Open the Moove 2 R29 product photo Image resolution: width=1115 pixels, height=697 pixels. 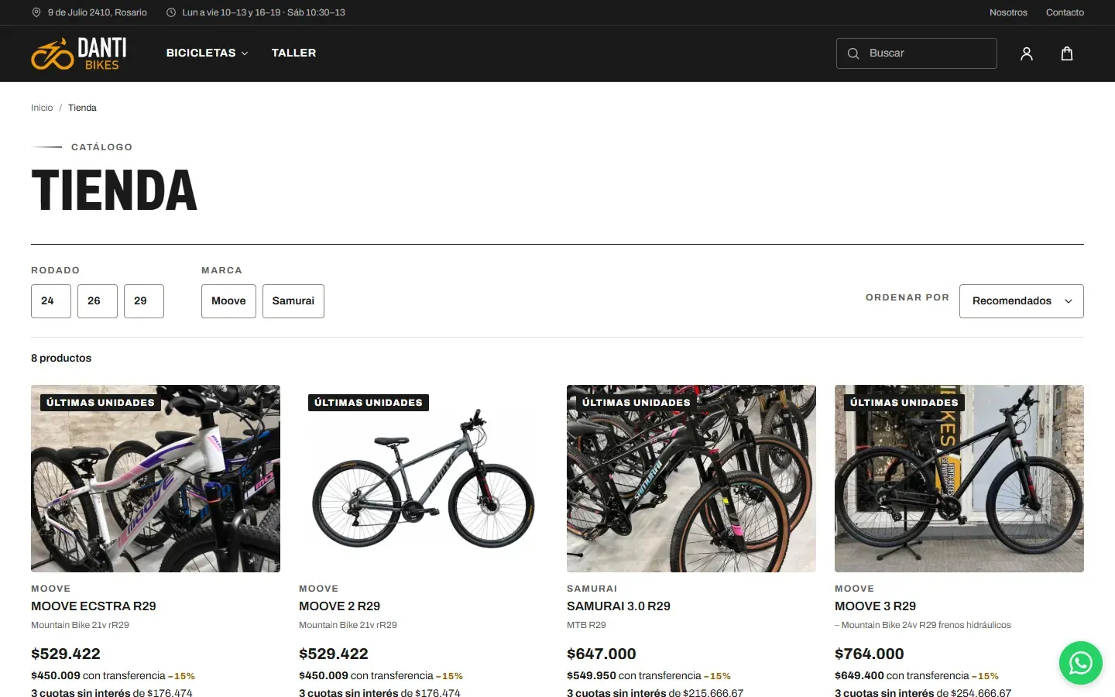[x=424, y=479]
